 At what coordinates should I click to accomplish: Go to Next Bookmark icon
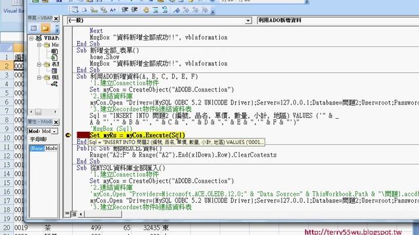click(186, 10)
